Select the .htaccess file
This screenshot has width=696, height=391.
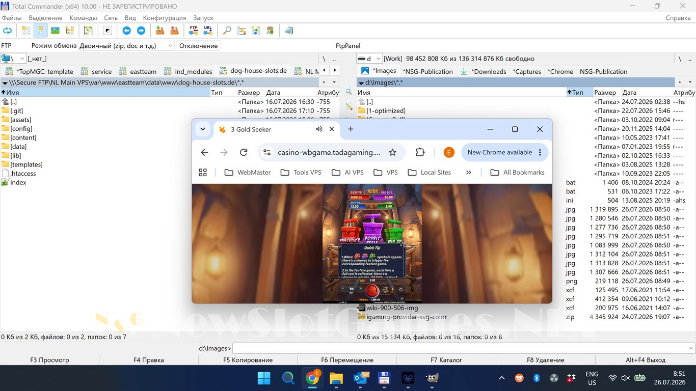[23, 173]
